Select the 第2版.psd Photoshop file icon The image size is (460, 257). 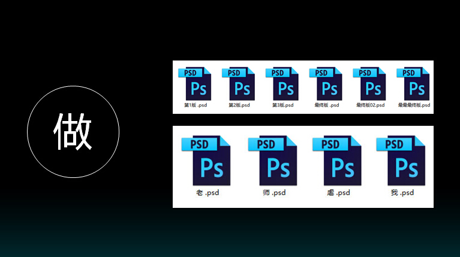pos(239,84)
